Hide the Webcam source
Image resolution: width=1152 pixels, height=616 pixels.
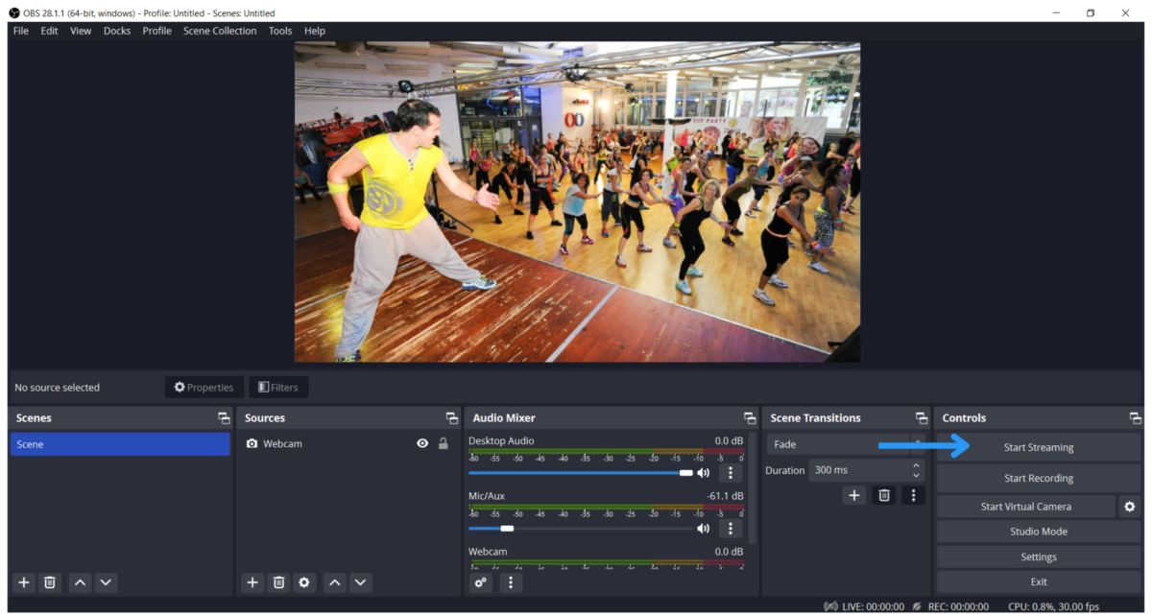(421, 443)
